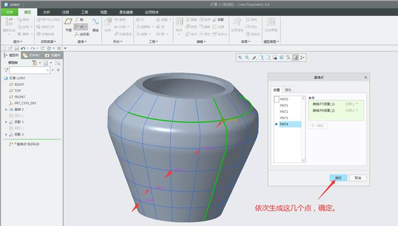The image size is (398, 226).
Task: Open the 视图 ribbon tab
Action: 103,12
